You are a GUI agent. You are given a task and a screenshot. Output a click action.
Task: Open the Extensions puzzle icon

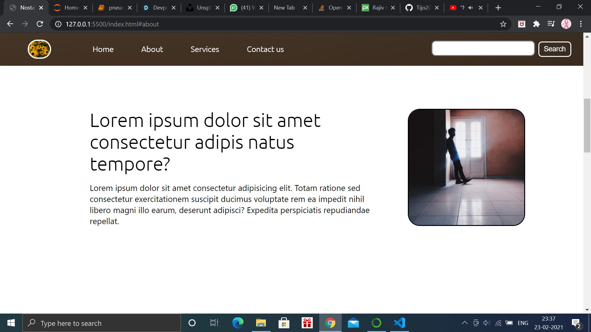click(537, 24)
